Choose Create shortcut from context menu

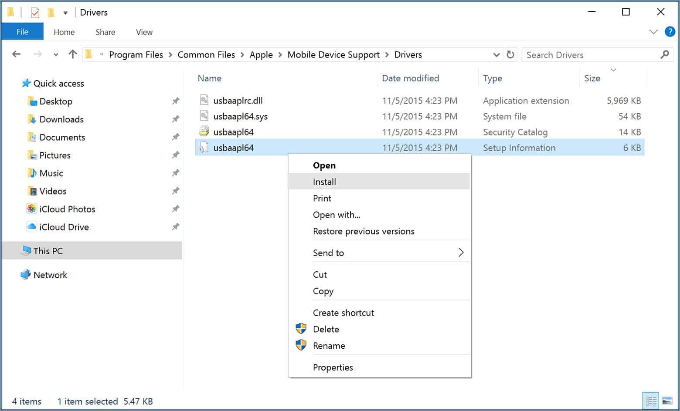click(x=379, y=313)
